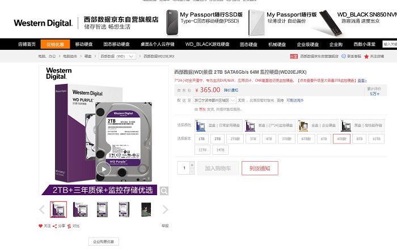Click the red 自营 badge icon
Image resolution: width=397 pixels, height=249 pixels.
coord(294,56)
